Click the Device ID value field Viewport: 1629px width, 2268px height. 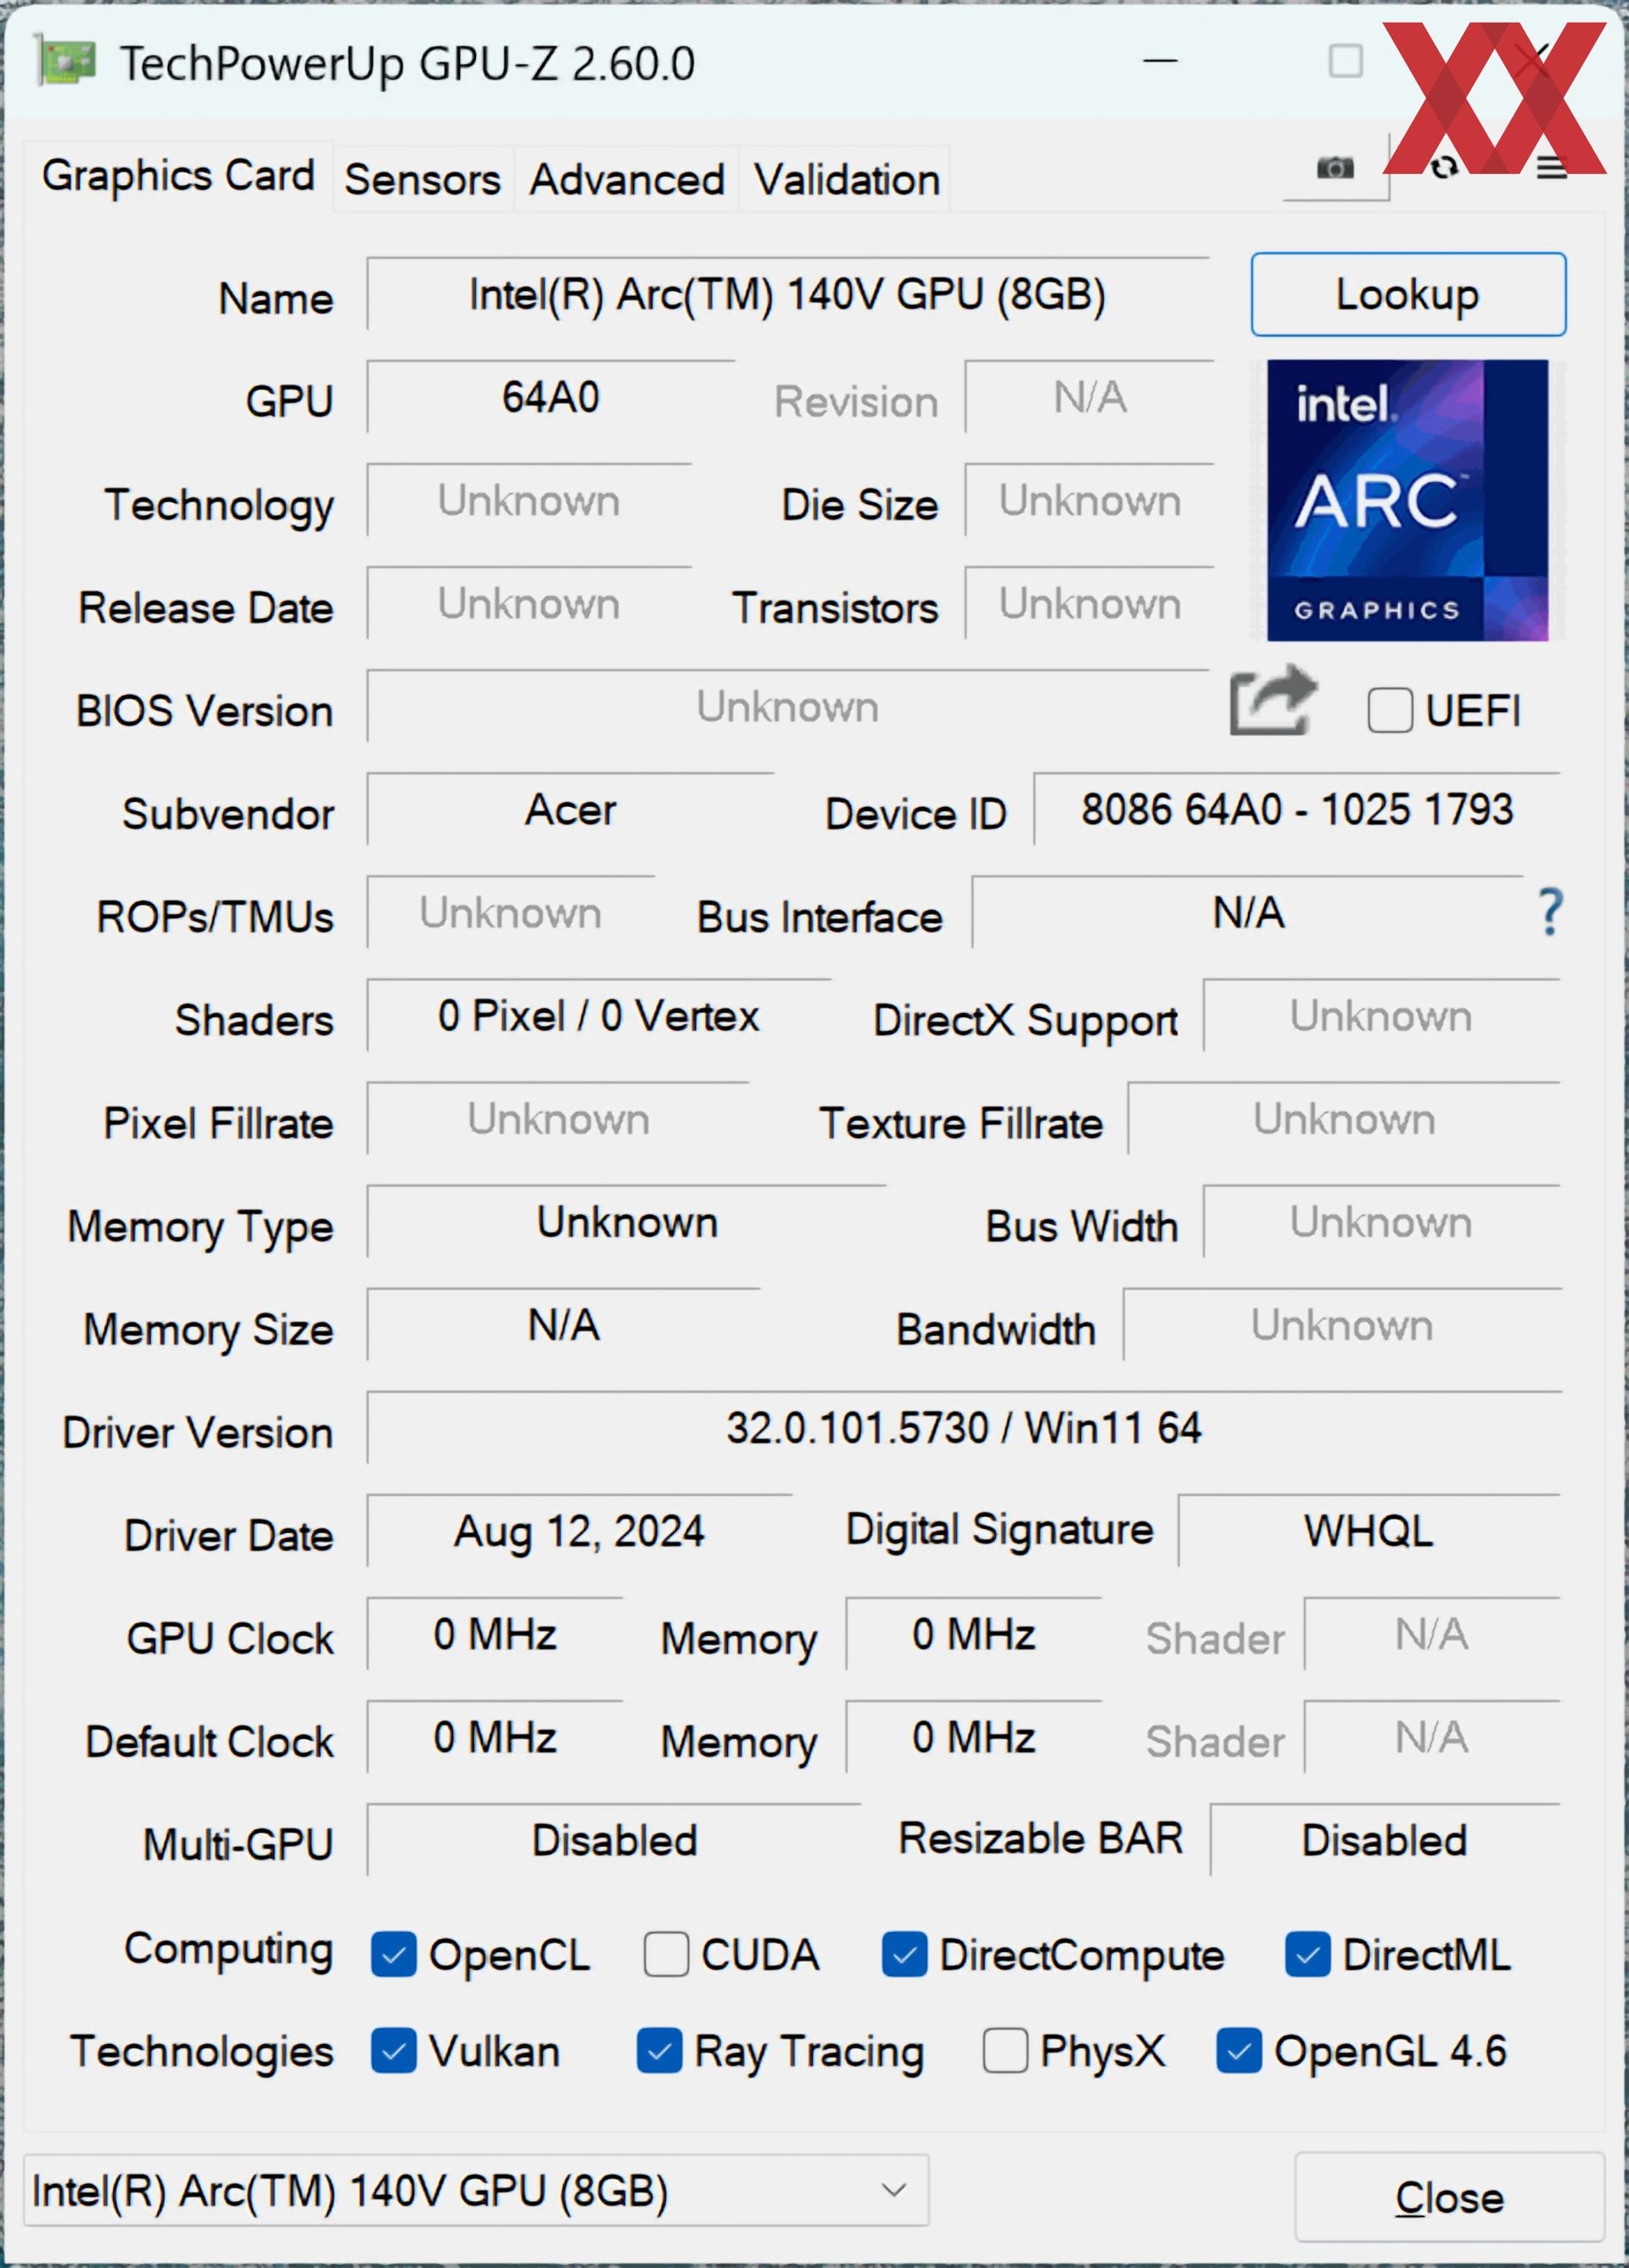click(x=1297, y=809)
